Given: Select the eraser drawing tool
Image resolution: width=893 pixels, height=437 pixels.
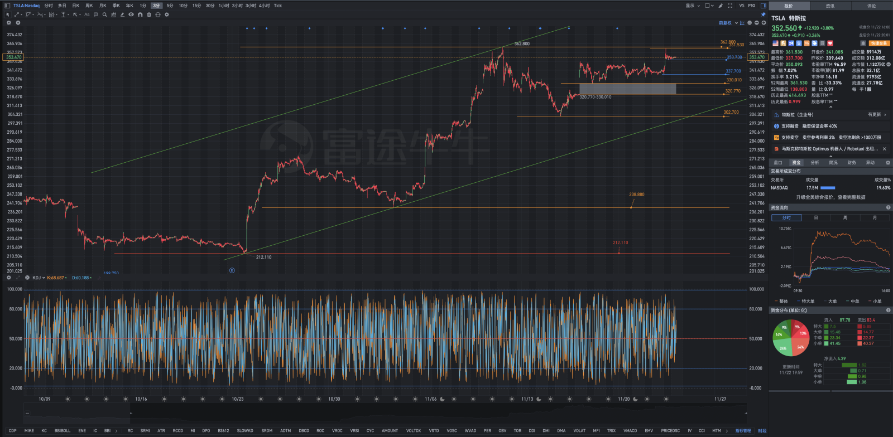Looking at the screenshot, I should coord(122,14).
